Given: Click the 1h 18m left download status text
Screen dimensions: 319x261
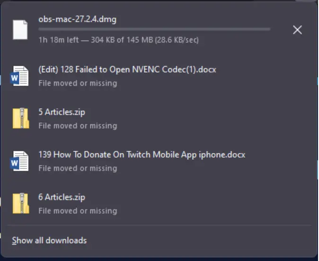Looking at the screenshot, I should pyautogui.click(x=59, y=40).
